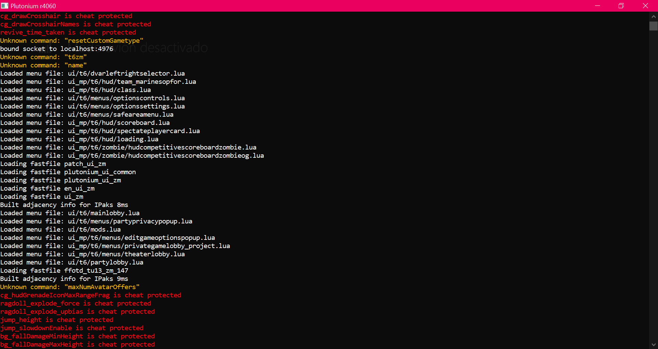Click the Unknown command 't6zm' line
This screenshot has width=658, height=349.
coord(44,57)
